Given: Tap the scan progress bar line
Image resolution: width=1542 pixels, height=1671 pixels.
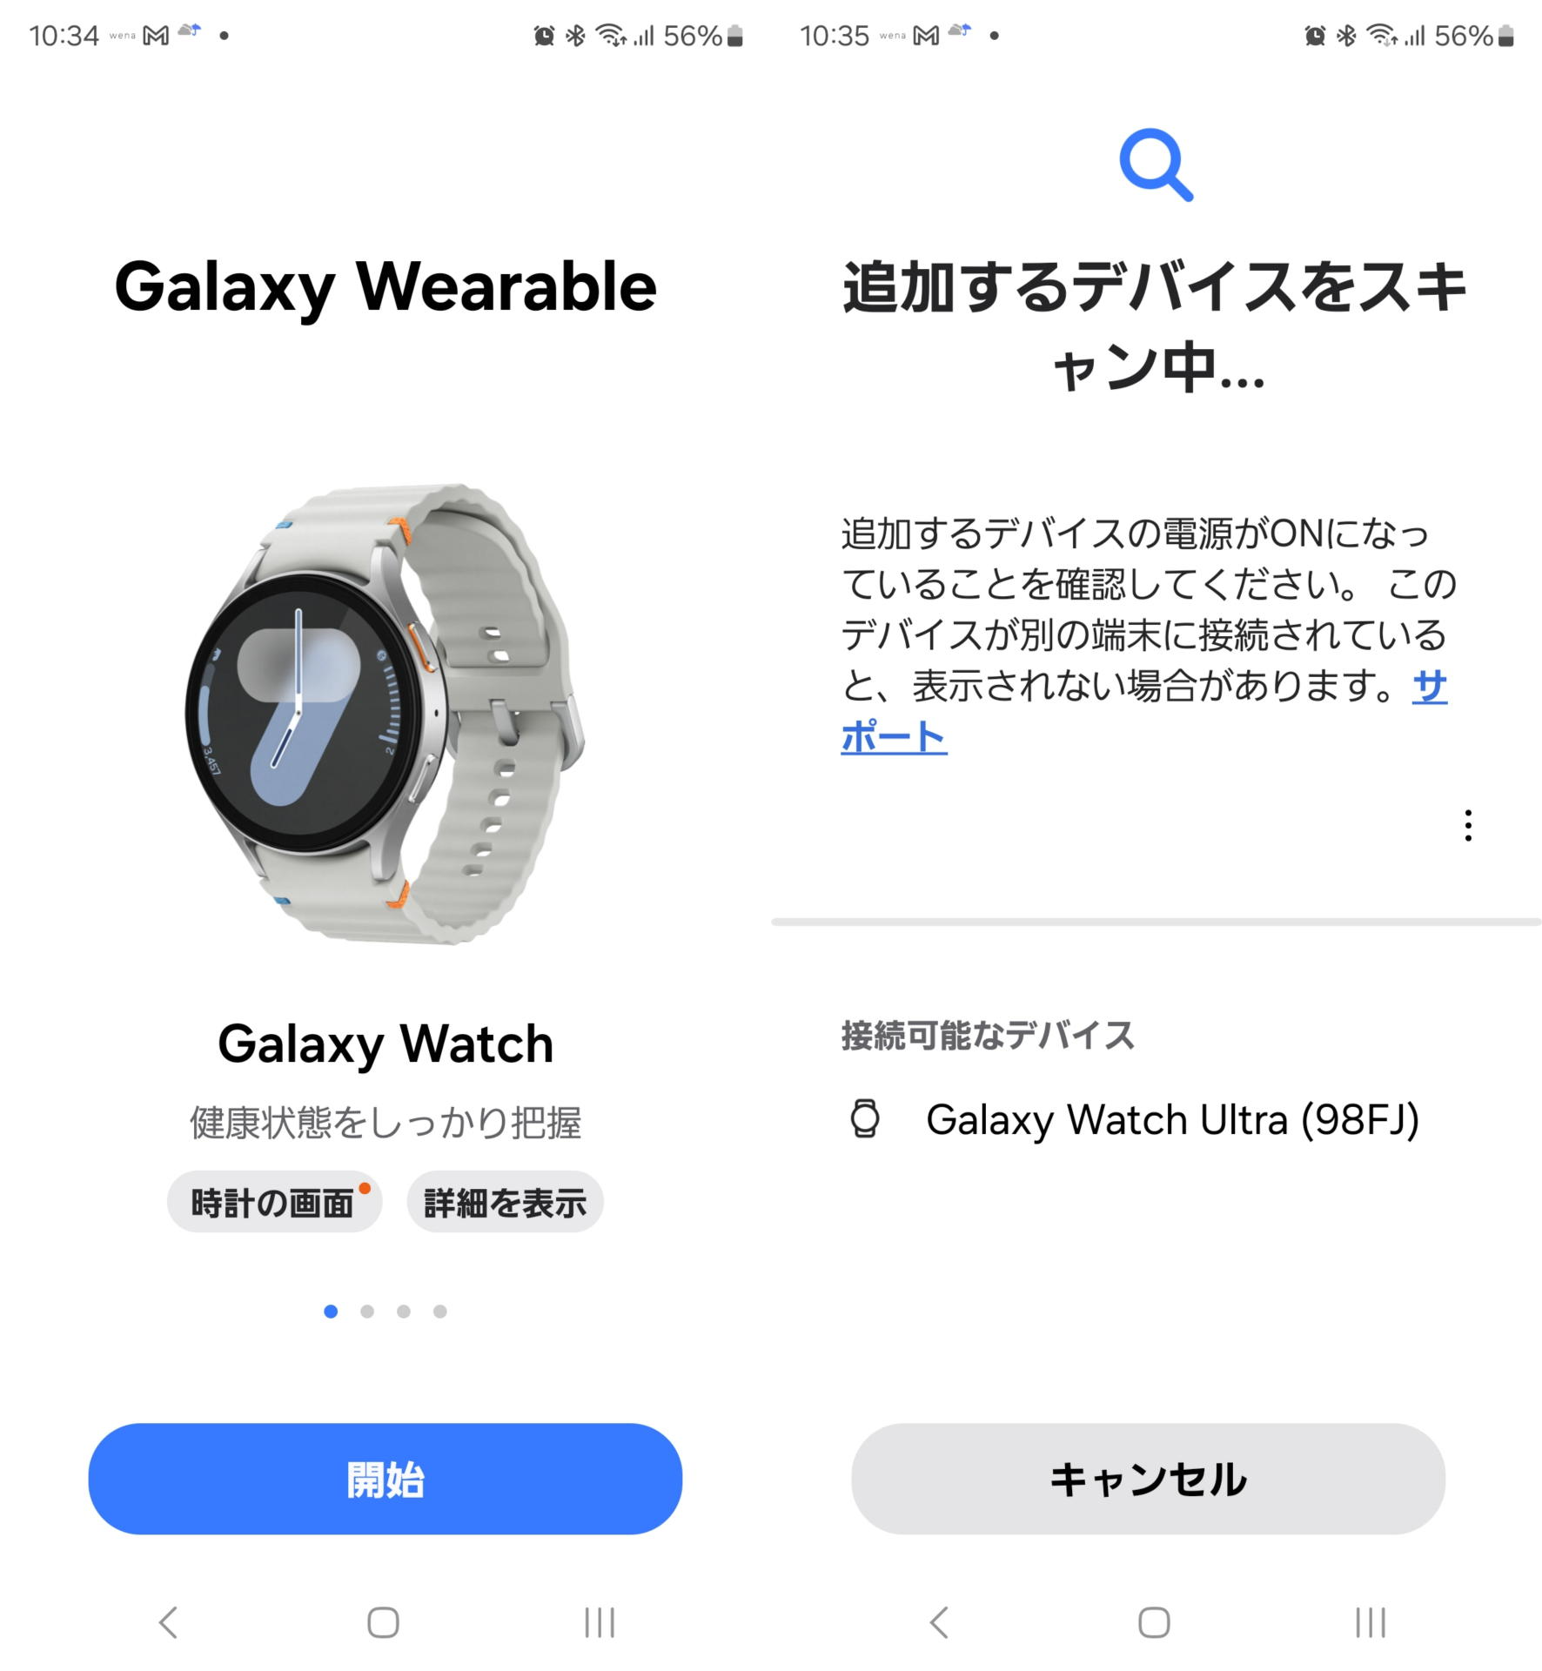Looking at the screenshot, I should 1156,922.
